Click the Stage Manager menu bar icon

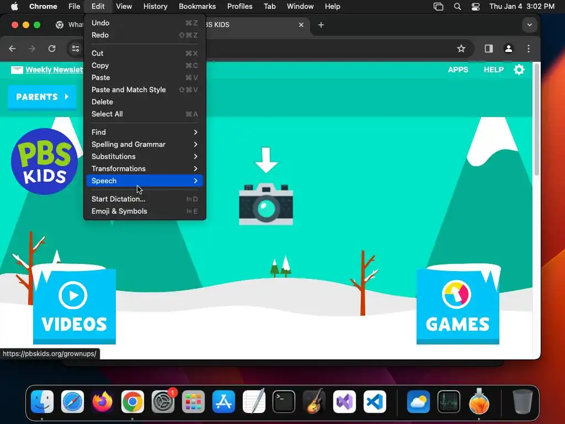[438, 7]
